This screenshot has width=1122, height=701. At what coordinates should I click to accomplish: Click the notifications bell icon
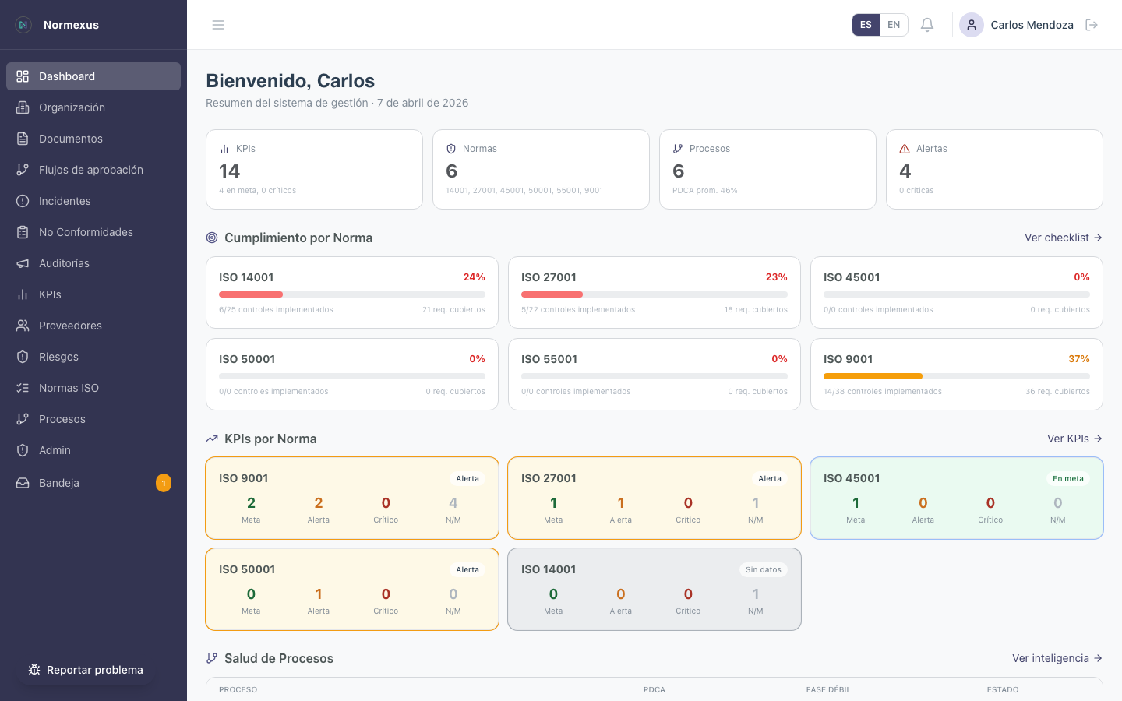tap(927, 25)
